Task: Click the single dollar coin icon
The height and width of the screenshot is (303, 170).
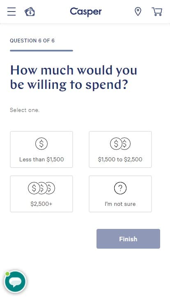Action: [41, 144]
